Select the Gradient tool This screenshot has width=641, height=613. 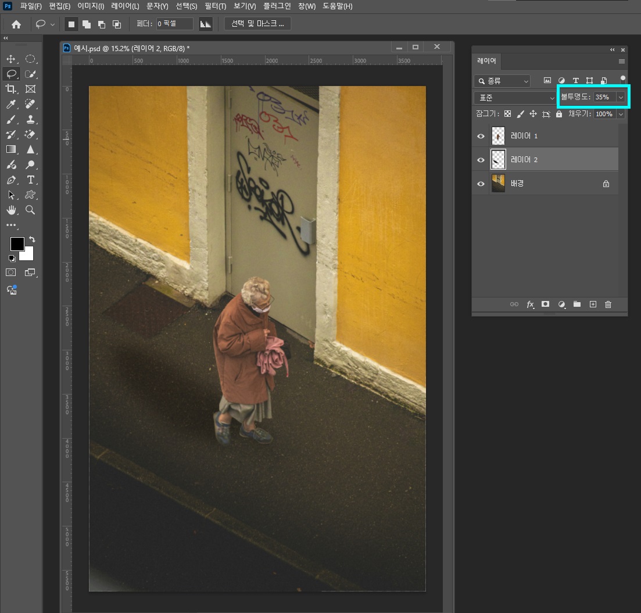tap(11, 149)
